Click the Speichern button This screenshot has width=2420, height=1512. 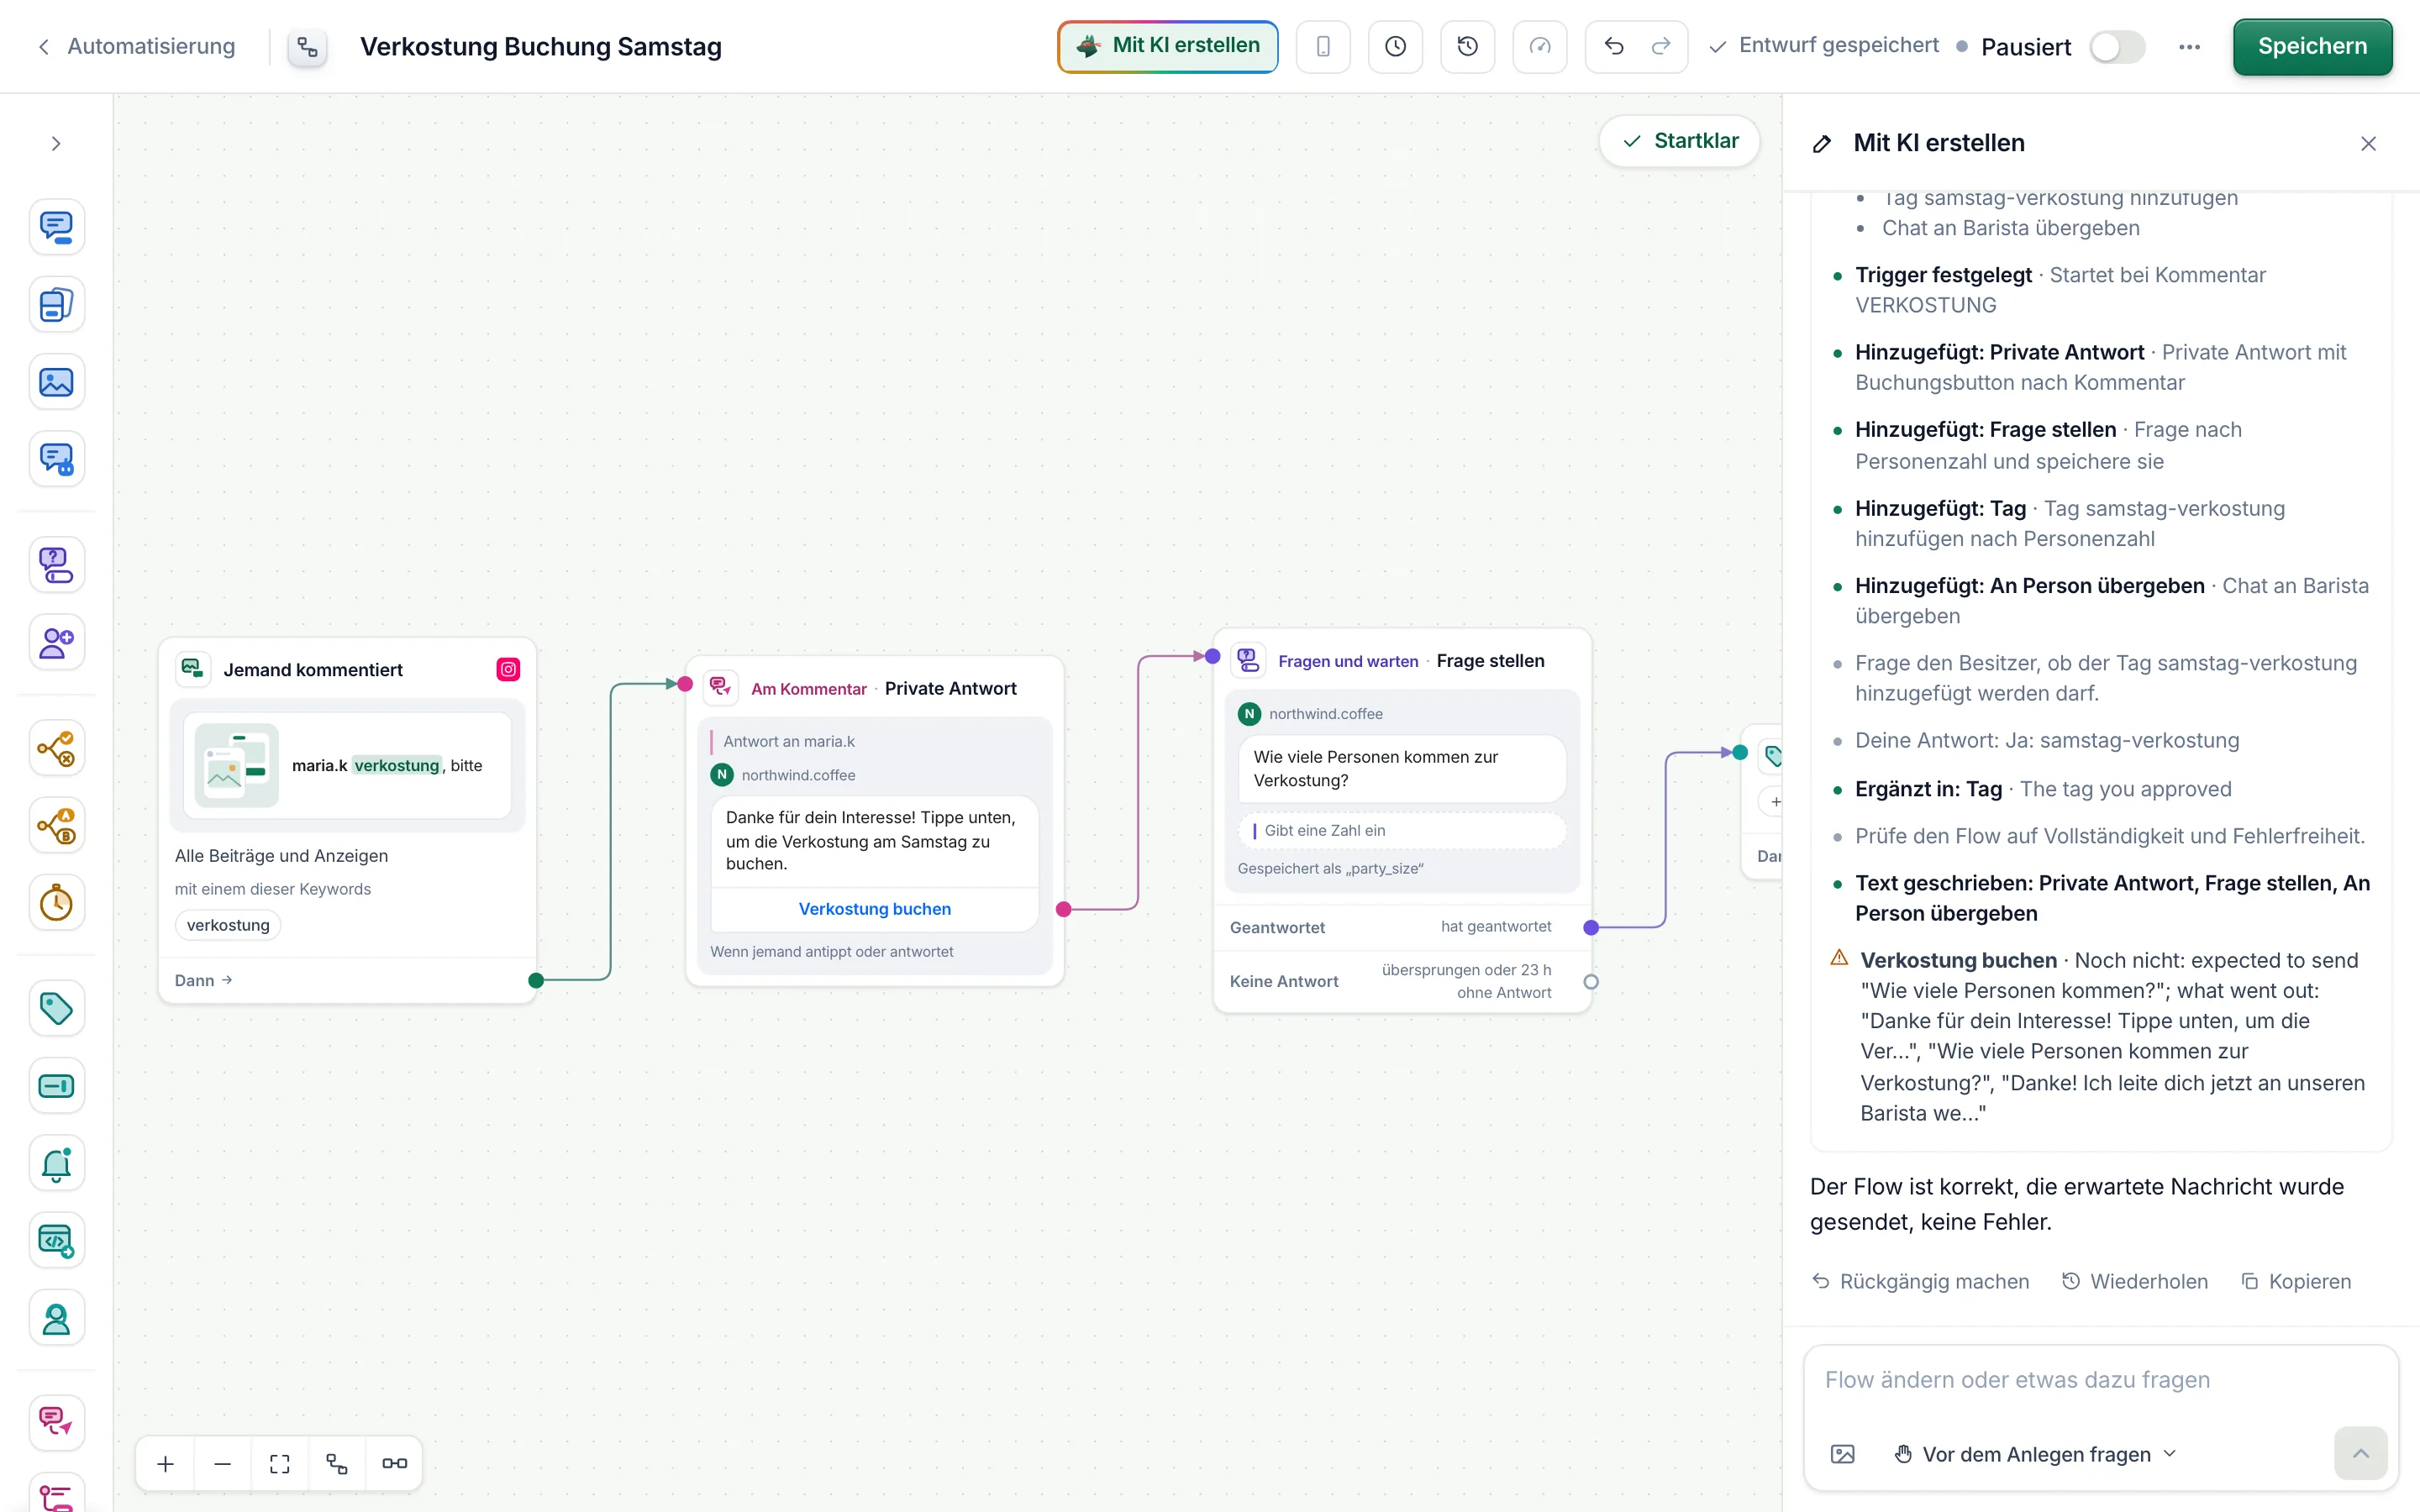(x=2312, y=47)
